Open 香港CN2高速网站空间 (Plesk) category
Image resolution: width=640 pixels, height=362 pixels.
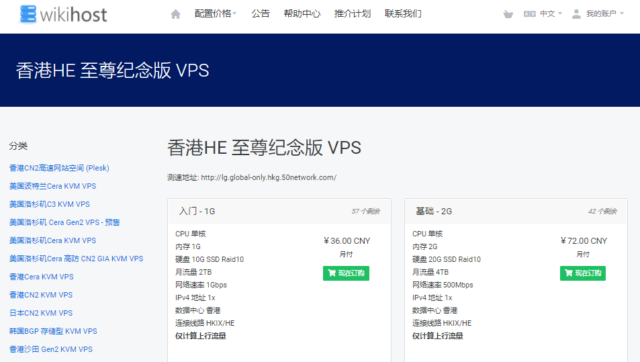click(59, 168)
